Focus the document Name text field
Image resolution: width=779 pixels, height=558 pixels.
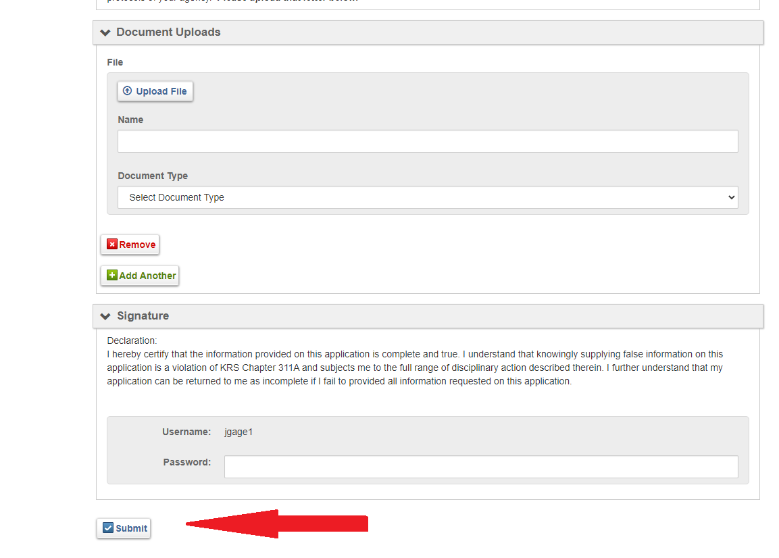coord(427,141)
